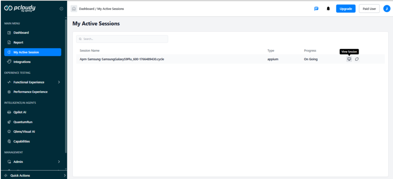This screenshot has height=179, width=393.
Task: Click the Upgrade button
Action: click(346, 9)
